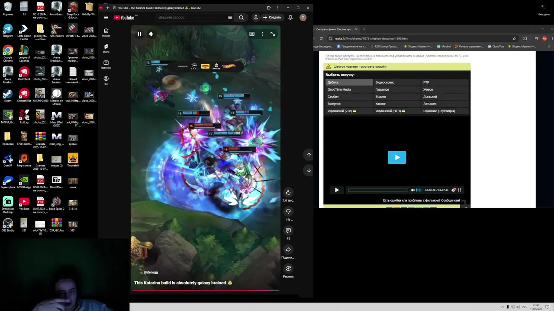Bookmark the rezka page with star
Viewport: 554px width, 311px height.
click(514, 38)
